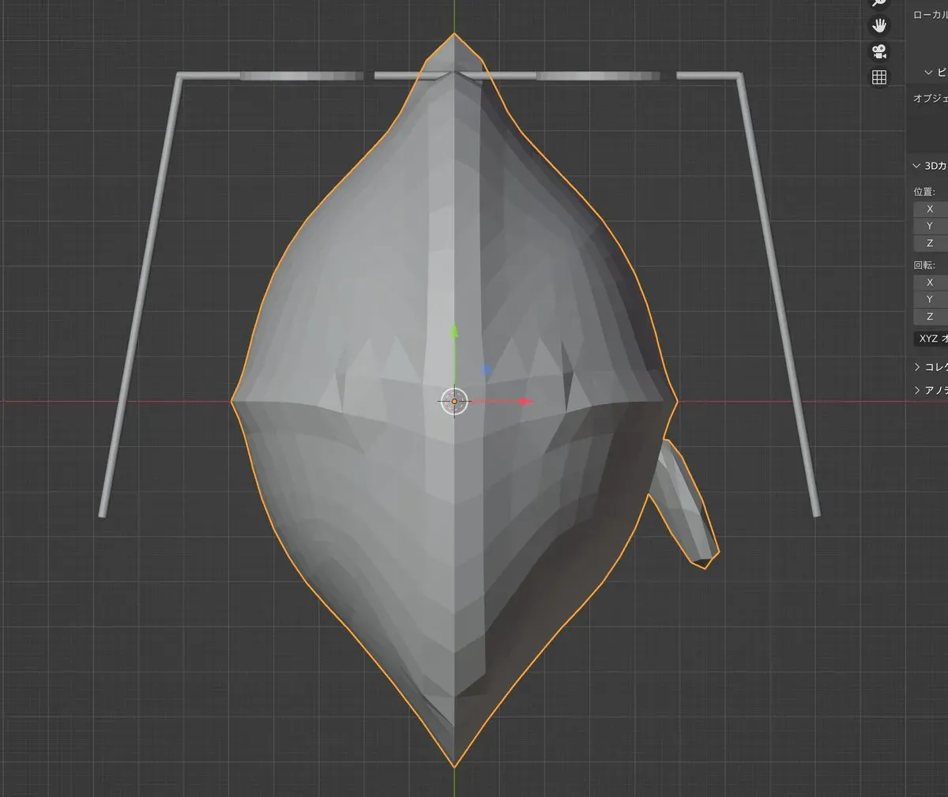Click the 位置 Z field

(931, 243)
